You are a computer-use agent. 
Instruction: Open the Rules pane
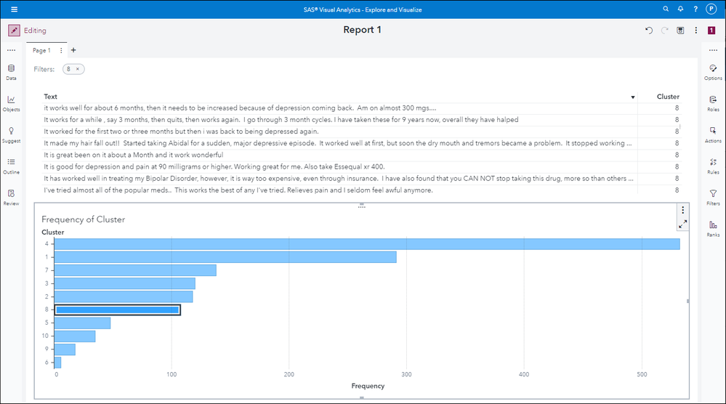point(713,166)
